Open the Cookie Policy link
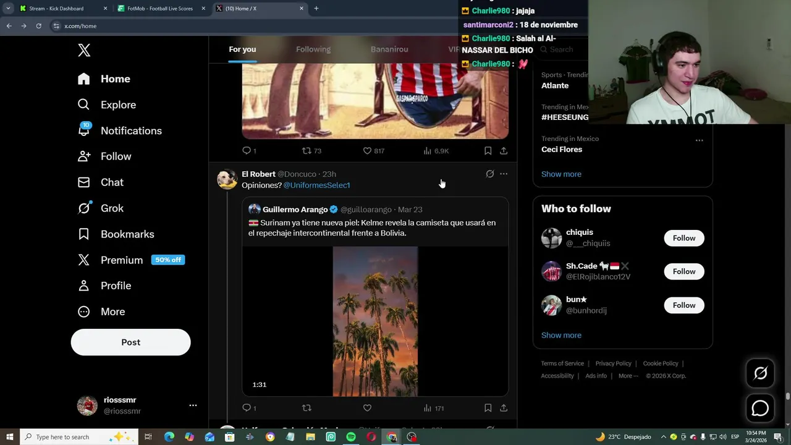 click(x=661, y=363)
